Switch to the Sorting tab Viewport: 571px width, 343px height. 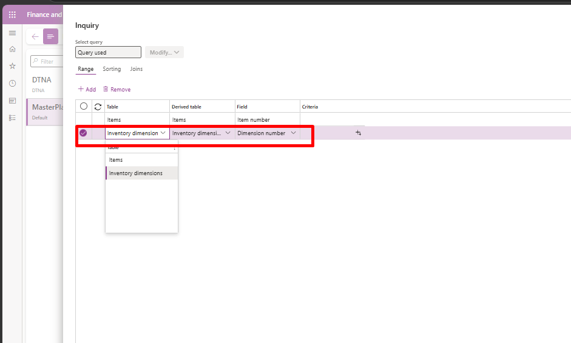pyautogui.click(x=112, y=69)
